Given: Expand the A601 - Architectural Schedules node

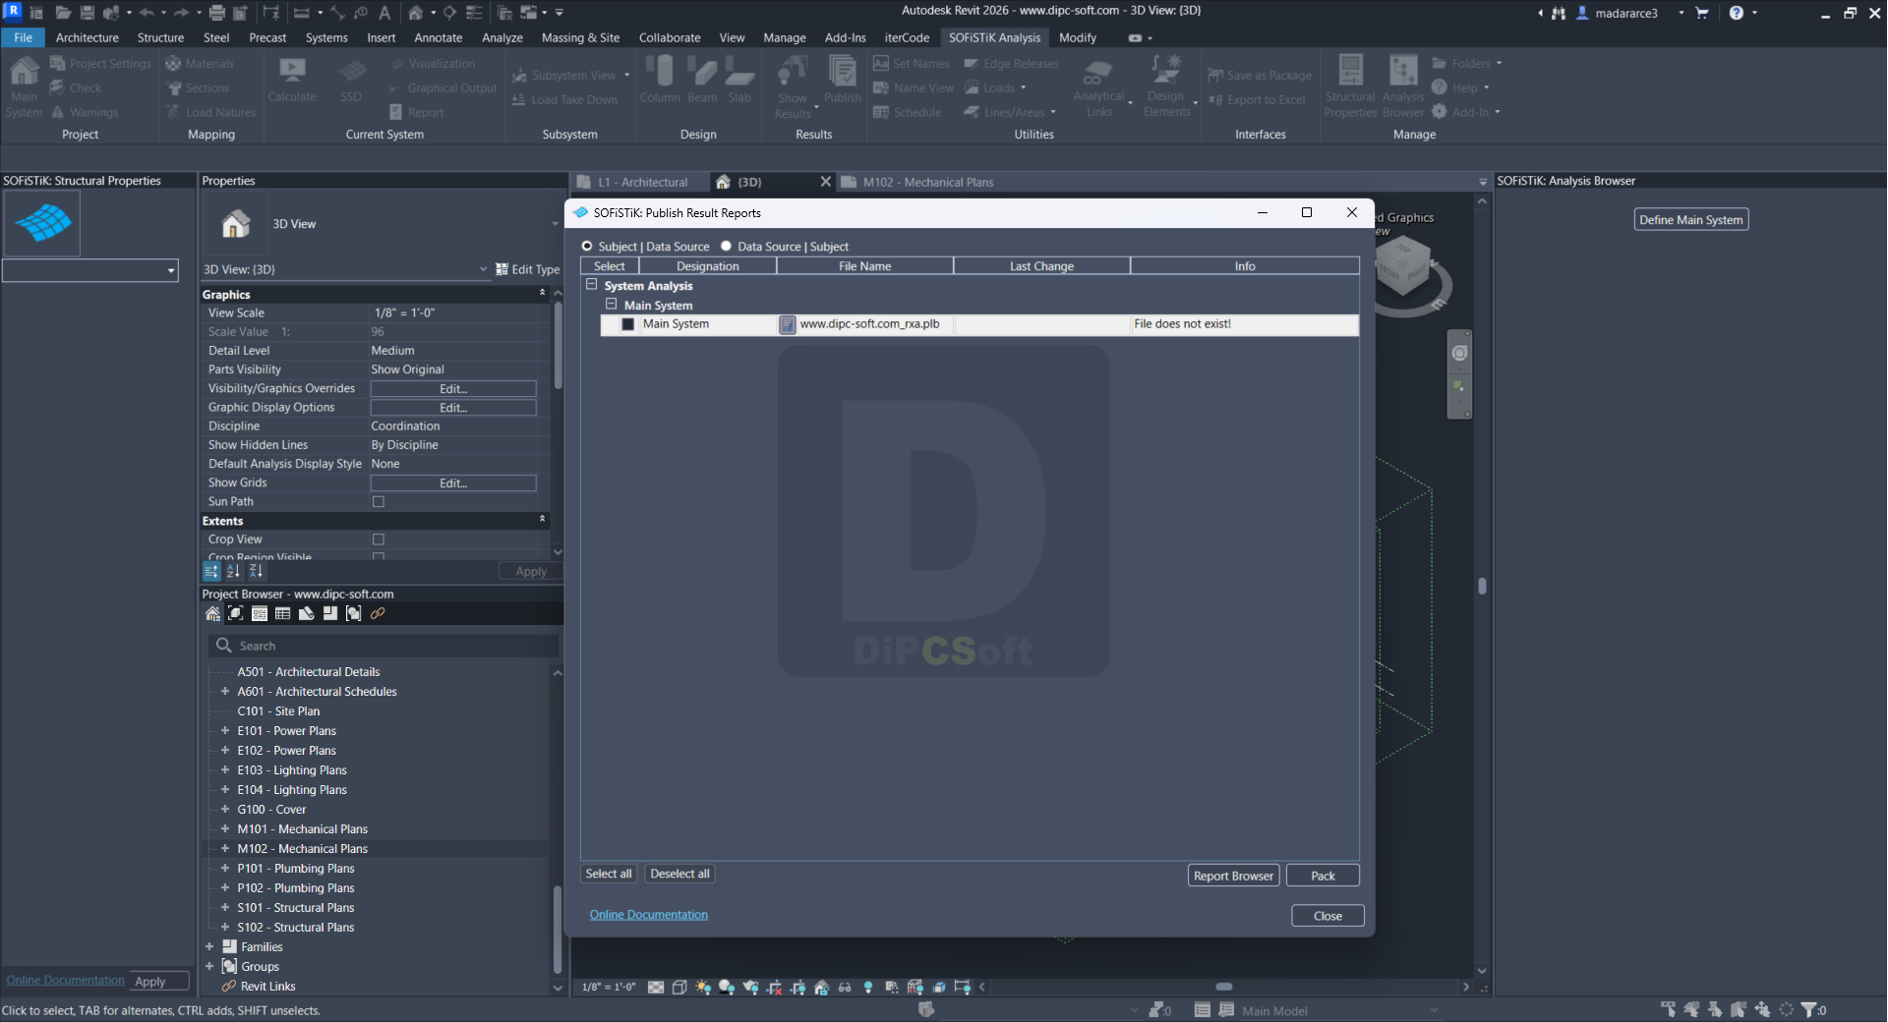Looking at the screenshot, I should tap(225, 691).
